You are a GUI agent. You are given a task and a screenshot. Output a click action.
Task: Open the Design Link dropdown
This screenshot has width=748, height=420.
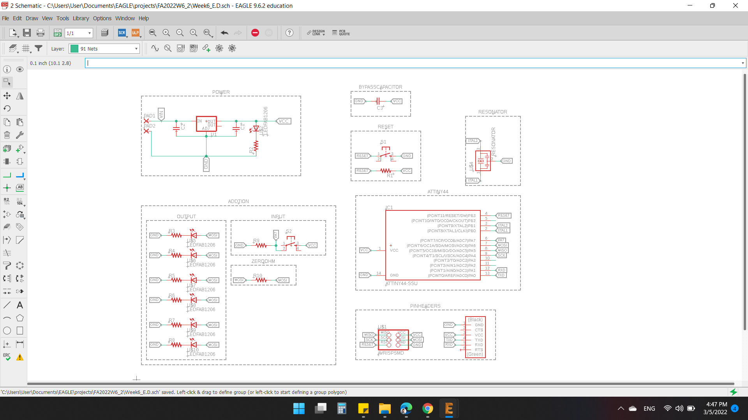(x=316, y=33)
